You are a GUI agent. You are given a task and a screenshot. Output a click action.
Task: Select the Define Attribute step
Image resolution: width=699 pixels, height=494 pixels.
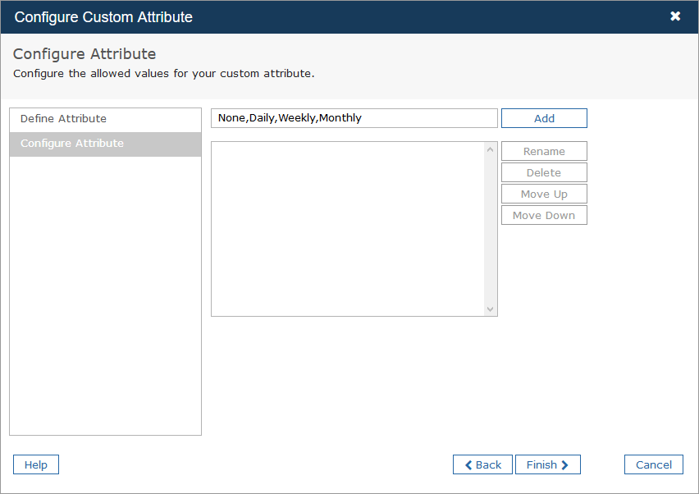[x=105, y=119]
